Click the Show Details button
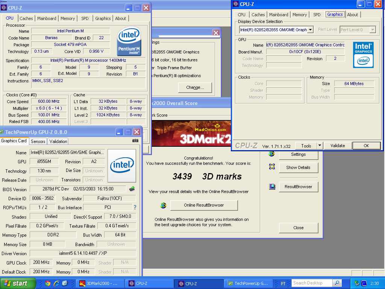The width and height of the screenshot is (385, 289). pos(298,167)
